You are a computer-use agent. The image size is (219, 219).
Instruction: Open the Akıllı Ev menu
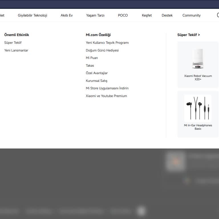pos(67,15)
